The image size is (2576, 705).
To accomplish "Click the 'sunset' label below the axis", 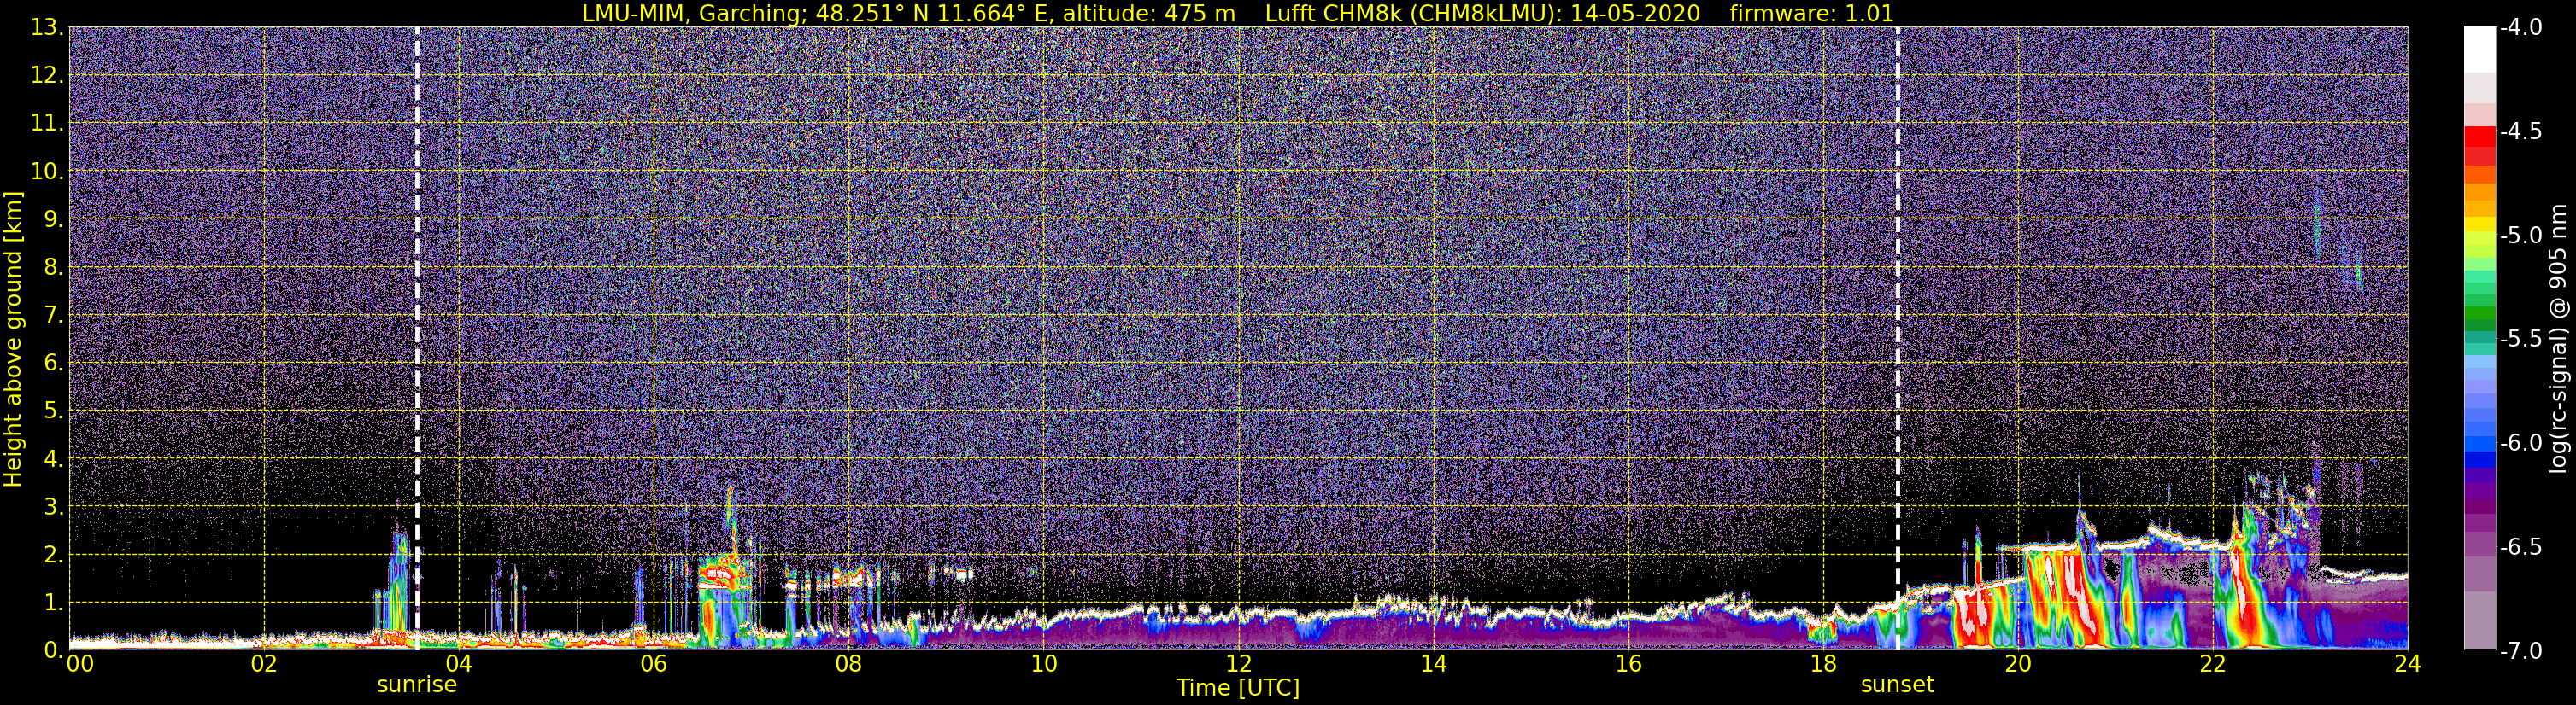I will point(1897,685).
